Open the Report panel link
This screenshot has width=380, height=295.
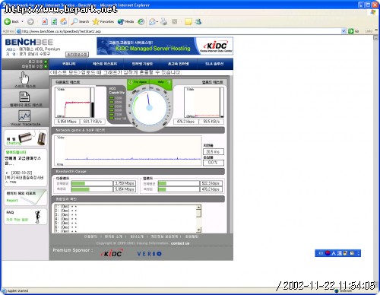[x=25, y=197]
